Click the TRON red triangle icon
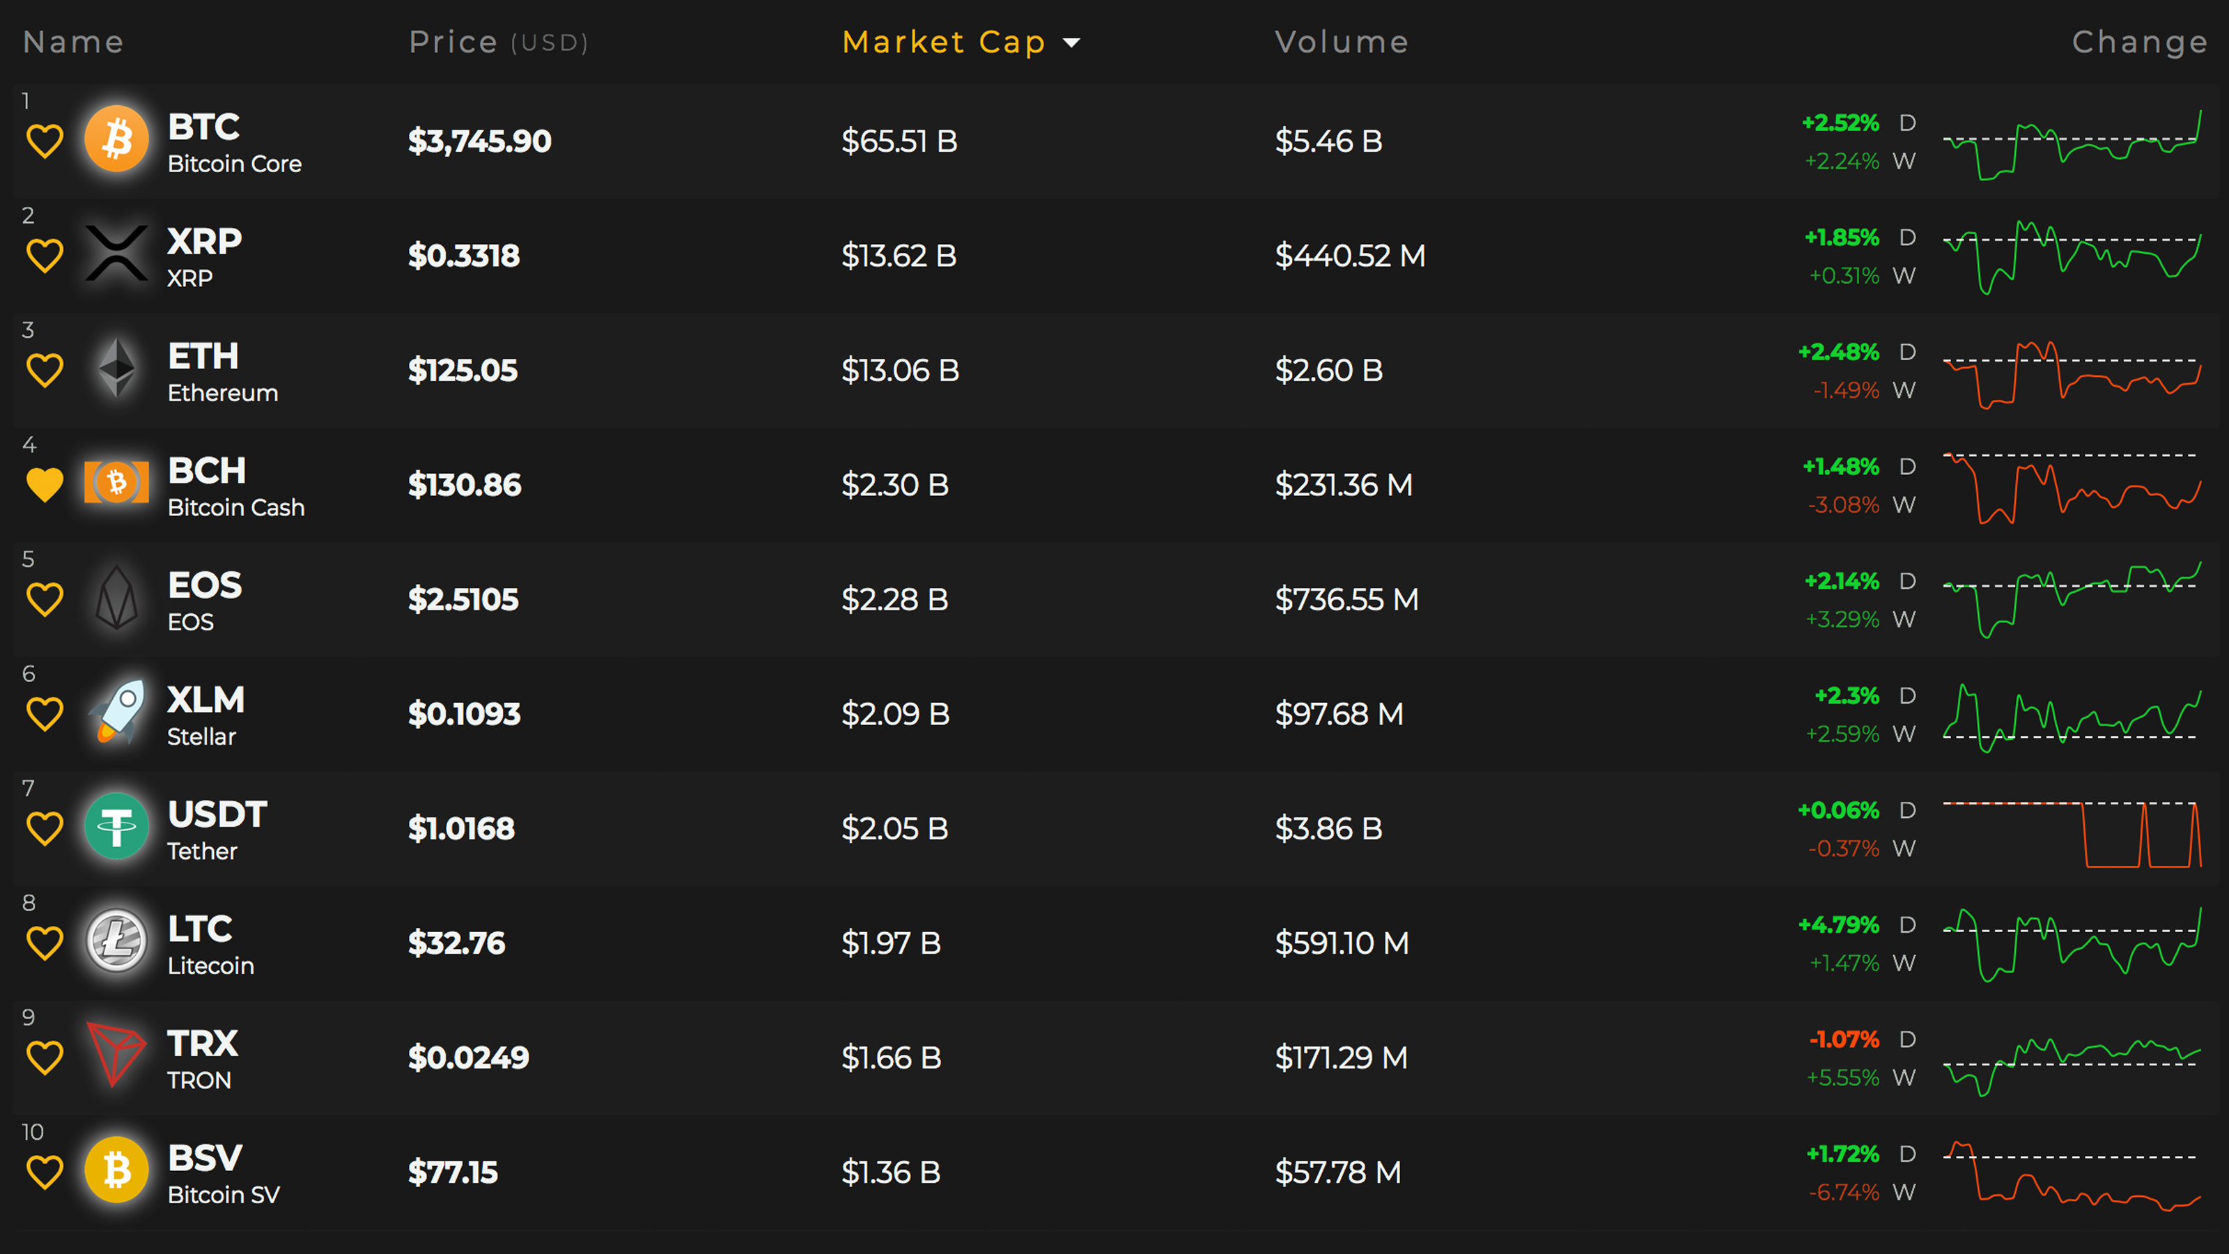This screenshot has height=1254, width=2229. 117,1056
